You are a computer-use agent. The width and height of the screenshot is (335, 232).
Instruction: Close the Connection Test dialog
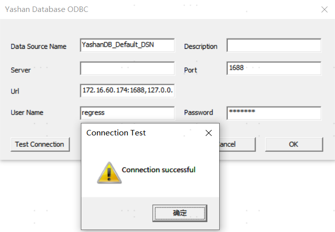pos(209,133)
